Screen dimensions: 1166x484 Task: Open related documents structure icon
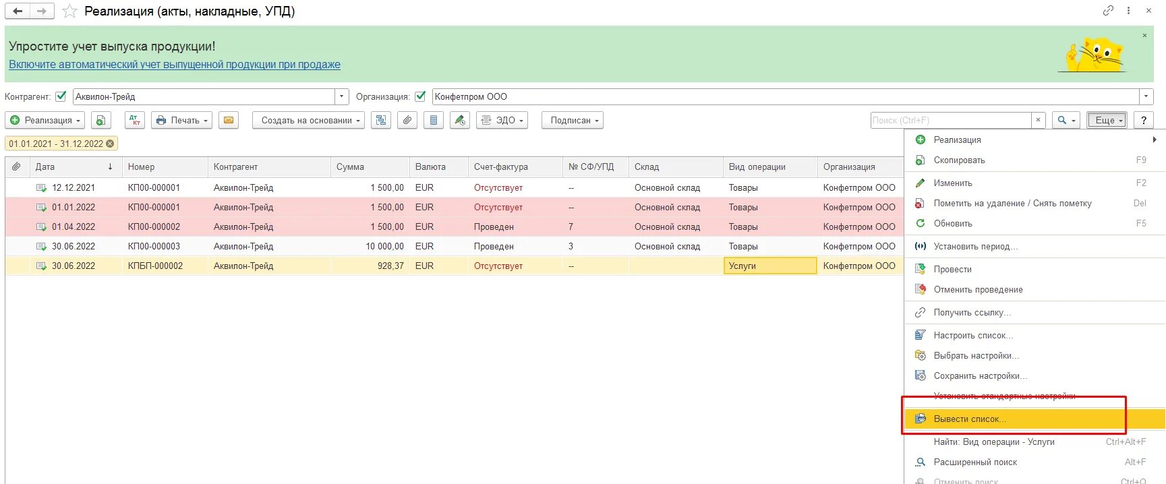[x=381, y=120]
